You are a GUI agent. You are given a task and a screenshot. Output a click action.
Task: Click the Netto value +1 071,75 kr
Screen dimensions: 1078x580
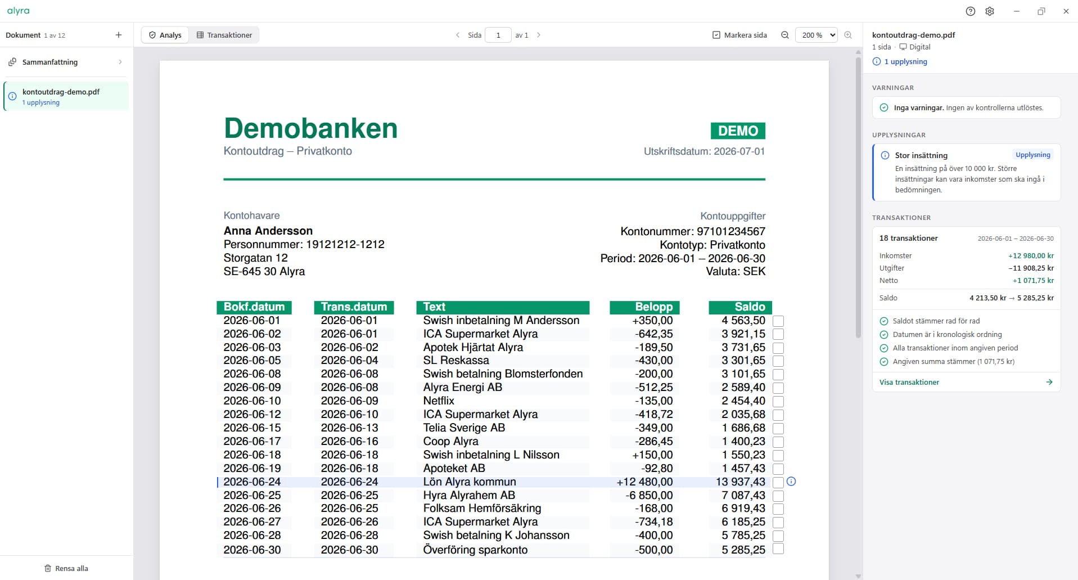[1033, 280]
